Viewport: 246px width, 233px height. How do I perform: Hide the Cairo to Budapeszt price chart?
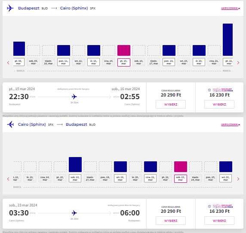click(x=231, y=124)
